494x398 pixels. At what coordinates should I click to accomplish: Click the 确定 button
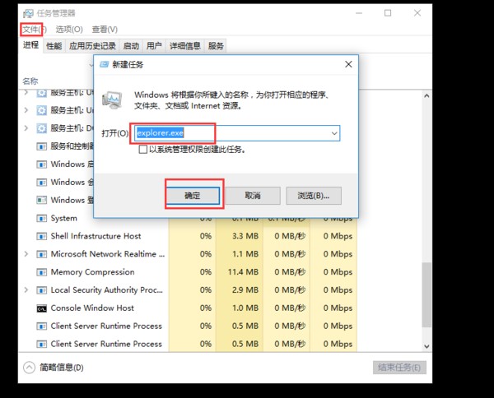193,196
